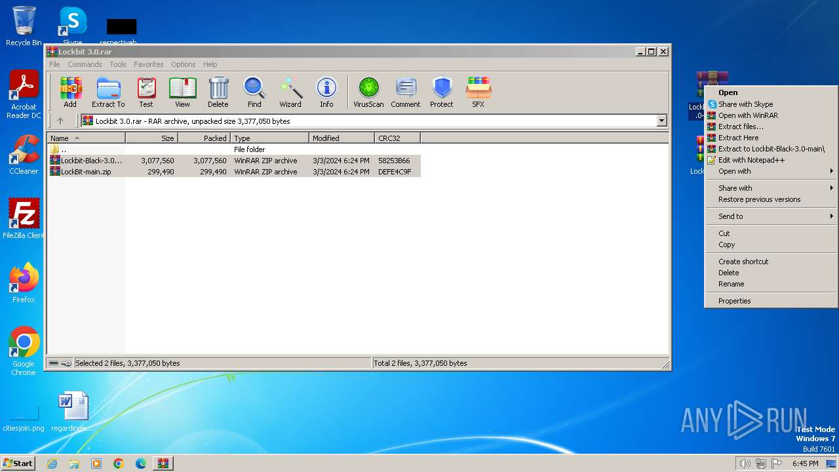Screen dimensions: 839x472
Task: Click the Skype desktop shortcut
Action: (73, 25)
